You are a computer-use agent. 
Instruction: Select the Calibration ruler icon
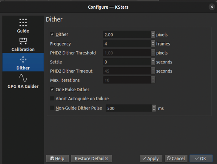tap(23, 41)
